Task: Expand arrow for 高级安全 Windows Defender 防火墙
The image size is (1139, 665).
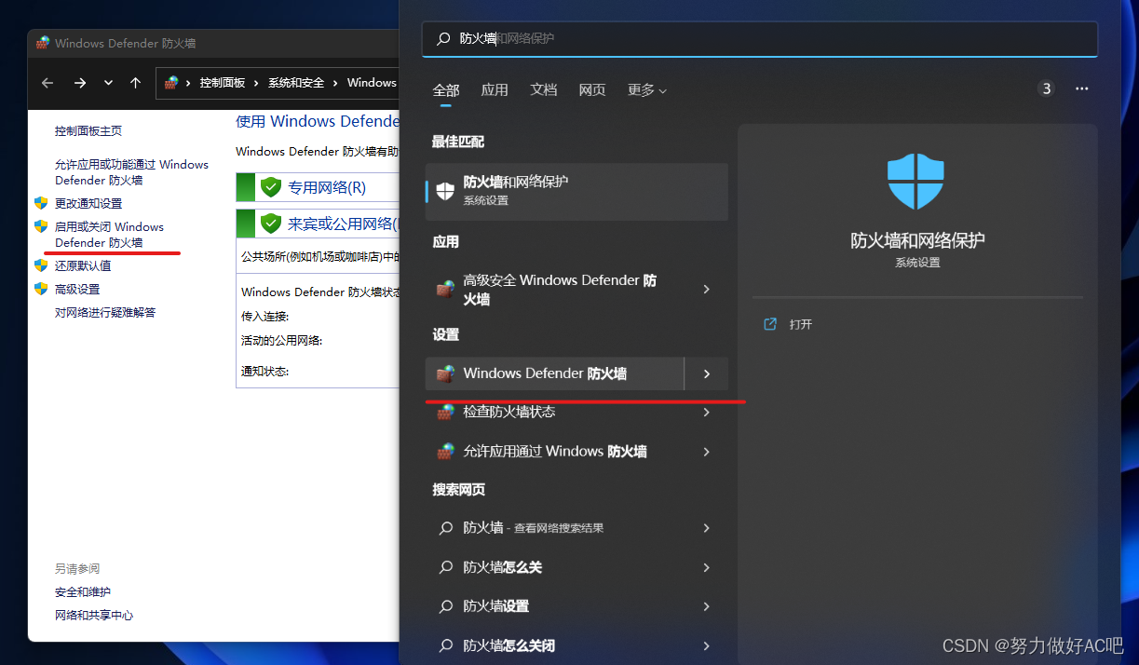Action: coord(706,290)
